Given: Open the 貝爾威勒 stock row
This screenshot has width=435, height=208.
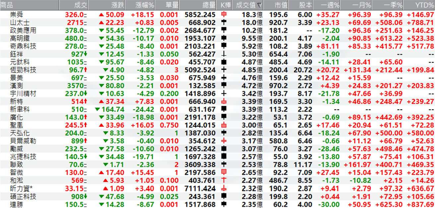Looking at the screenshot, I should (23, 141).
